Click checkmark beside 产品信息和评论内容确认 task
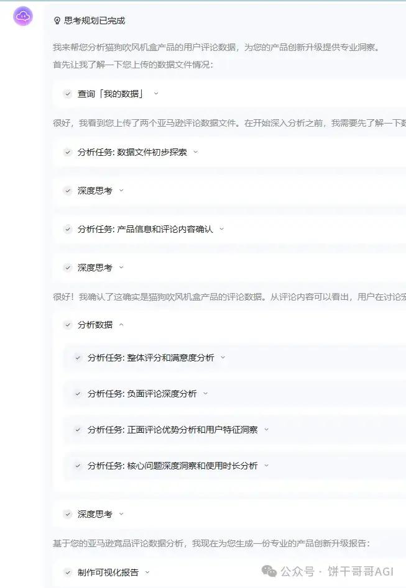The image size is (406, 588). (68, 229)
